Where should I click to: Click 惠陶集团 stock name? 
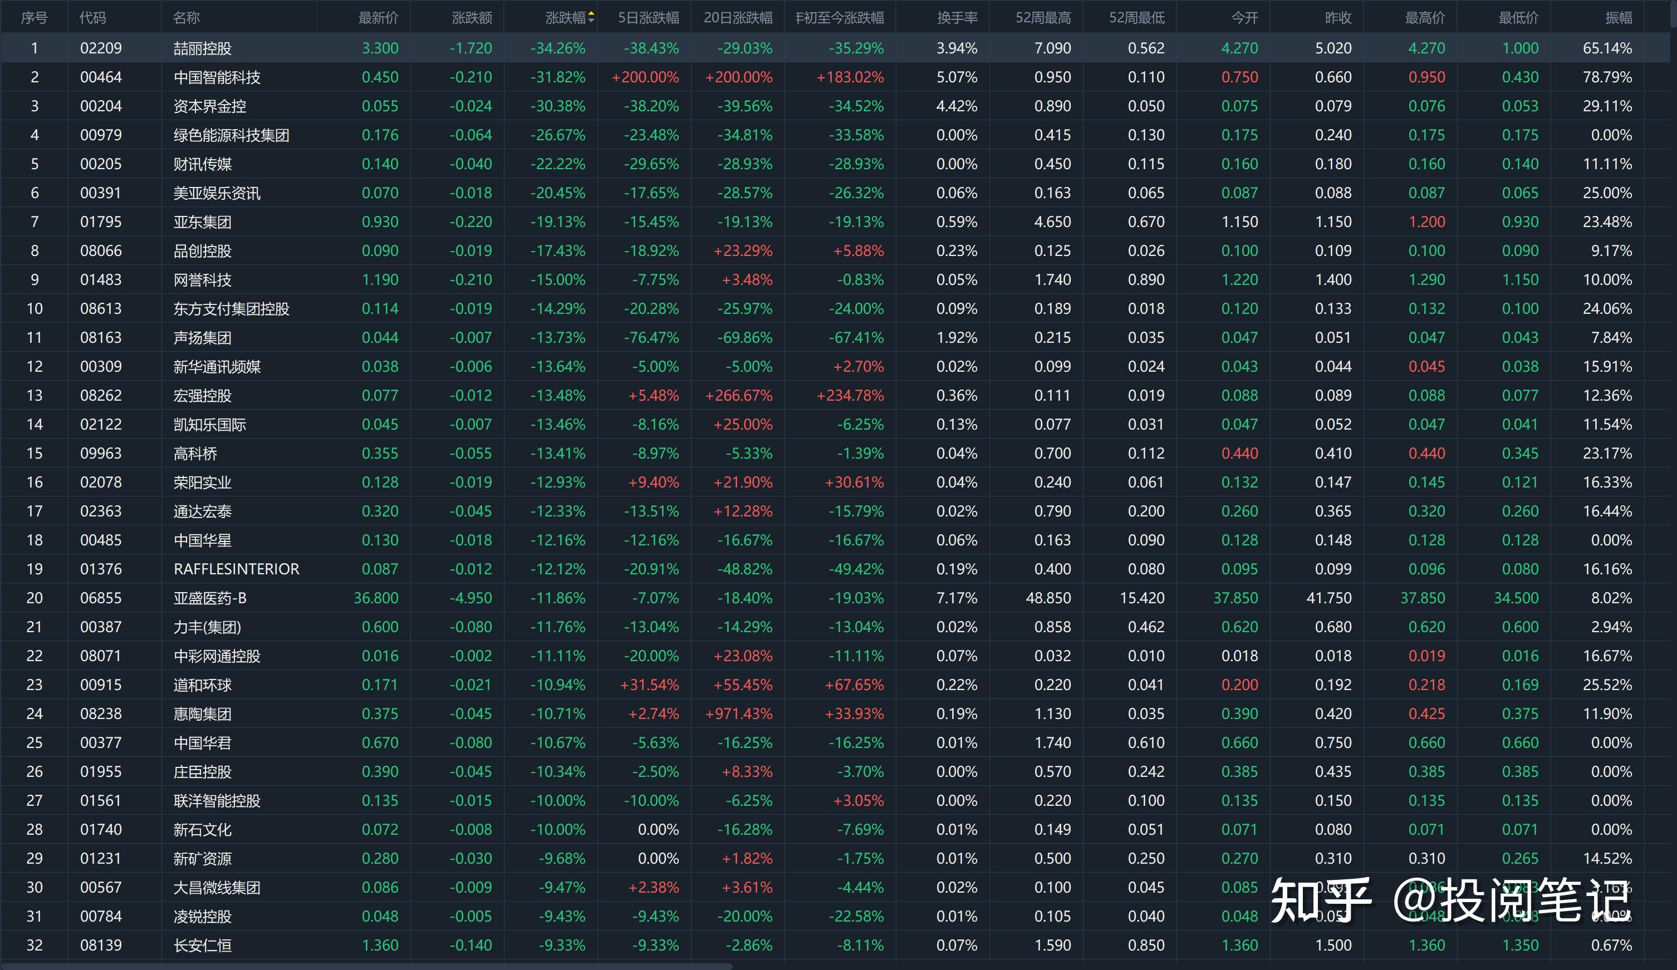(x=202, y=714)
